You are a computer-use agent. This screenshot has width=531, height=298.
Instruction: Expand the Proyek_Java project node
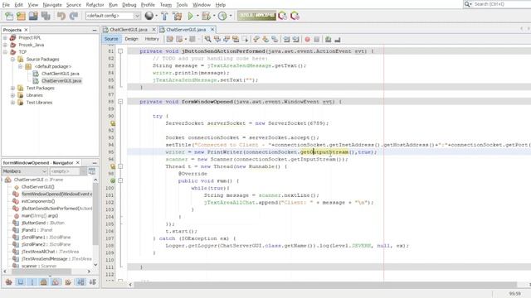pos(5,45)
